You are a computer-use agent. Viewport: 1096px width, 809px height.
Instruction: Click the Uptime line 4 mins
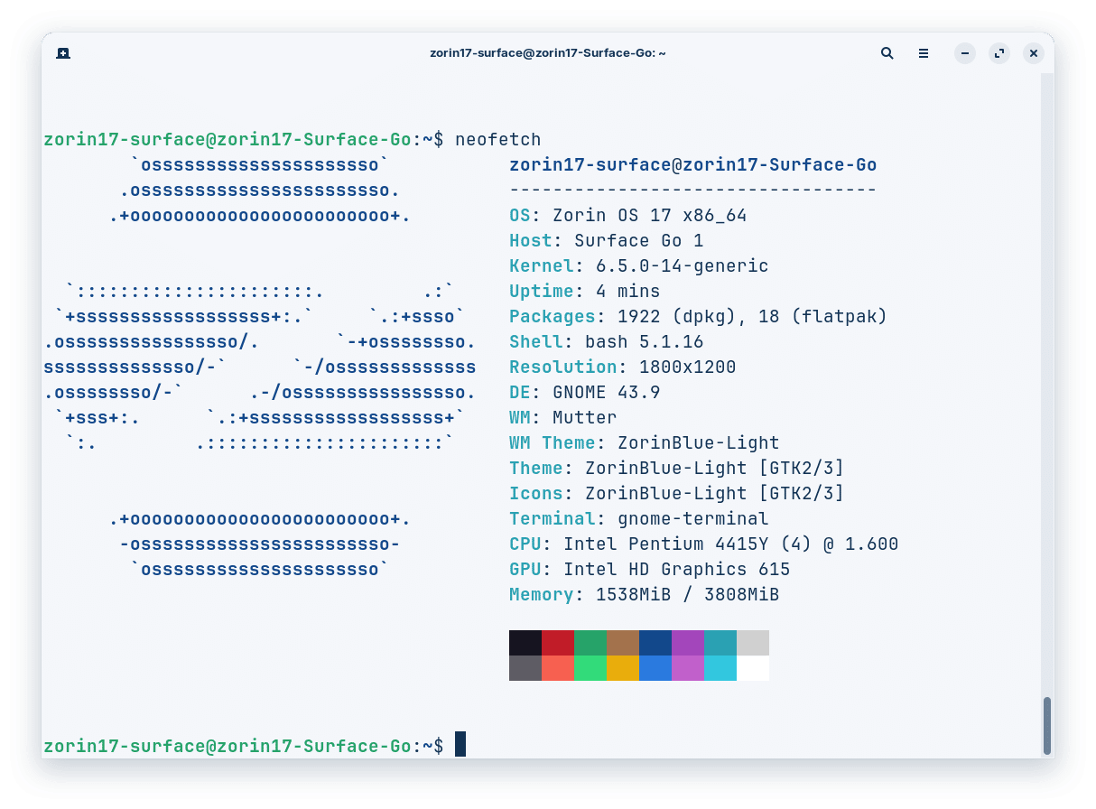(x=585, y=292)
